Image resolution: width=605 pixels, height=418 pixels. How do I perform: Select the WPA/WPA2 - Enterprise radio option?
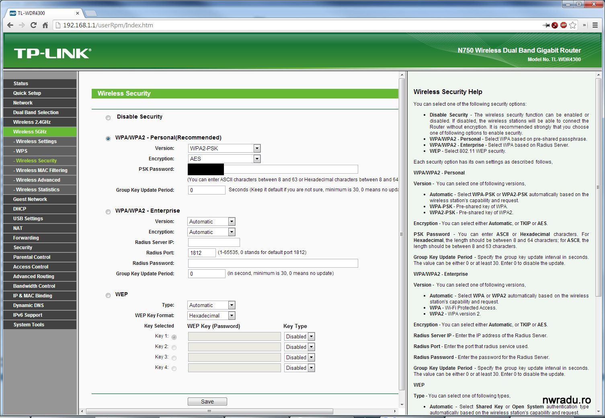coord(108,212)
